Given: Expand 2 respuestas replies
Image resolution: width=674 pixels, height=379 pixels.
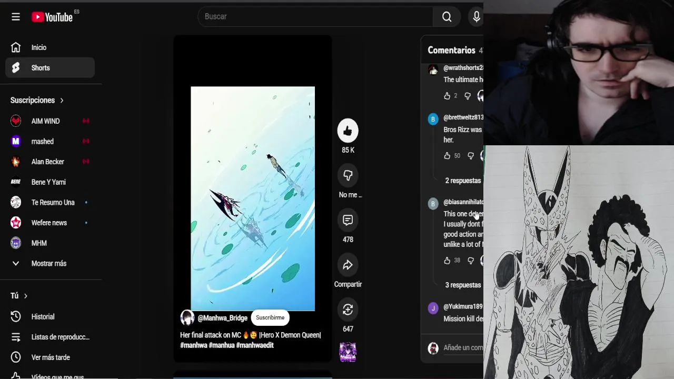Looking at the screenshot, I should coord(463,181).
